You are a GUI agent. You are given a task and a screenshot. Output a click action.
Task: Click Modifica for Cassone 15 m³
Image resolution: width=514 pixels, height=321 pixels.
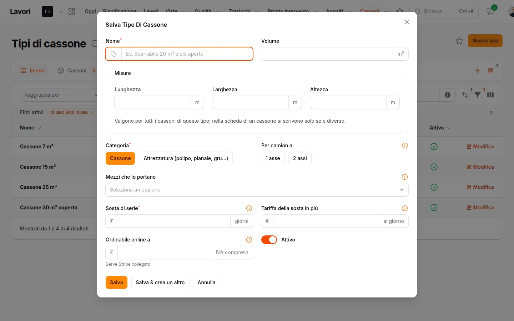point(480,167)
